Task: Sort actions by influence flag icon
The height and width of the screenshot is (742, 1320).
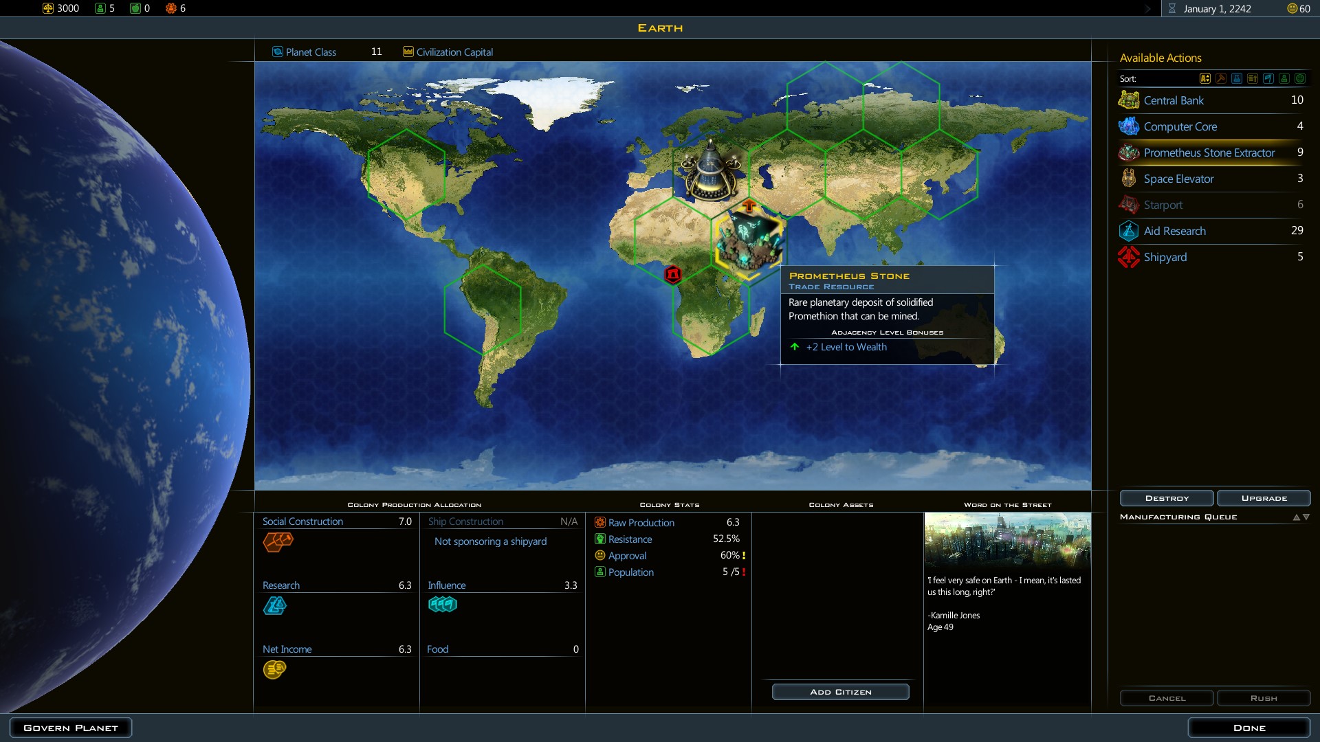Action: coord(1268,78)
